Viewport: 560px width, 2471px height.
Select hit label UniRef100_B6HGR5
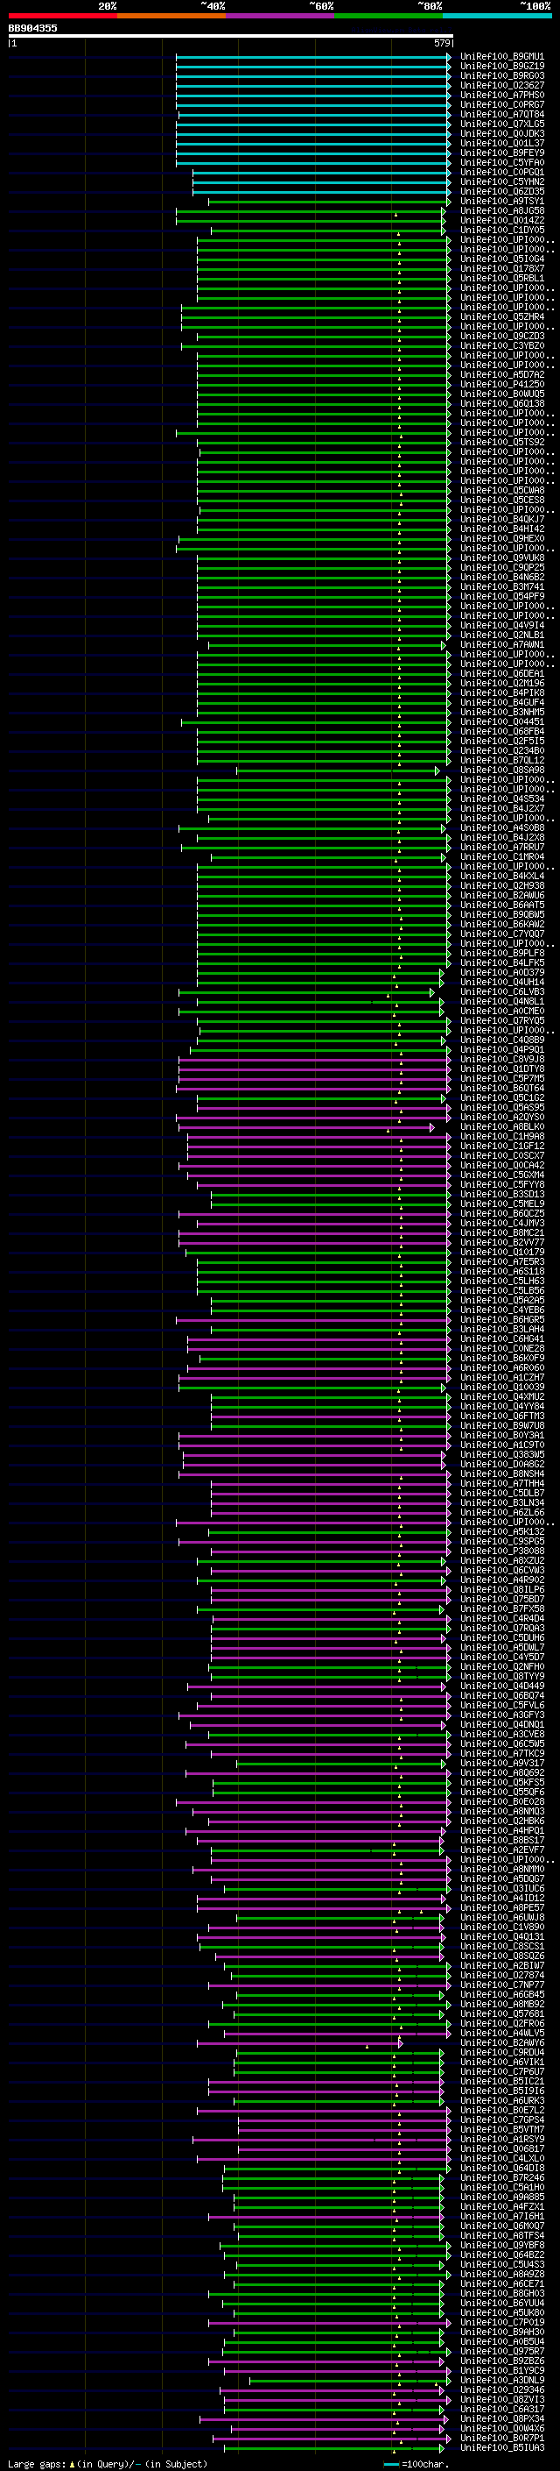(x=501, y=1320)
